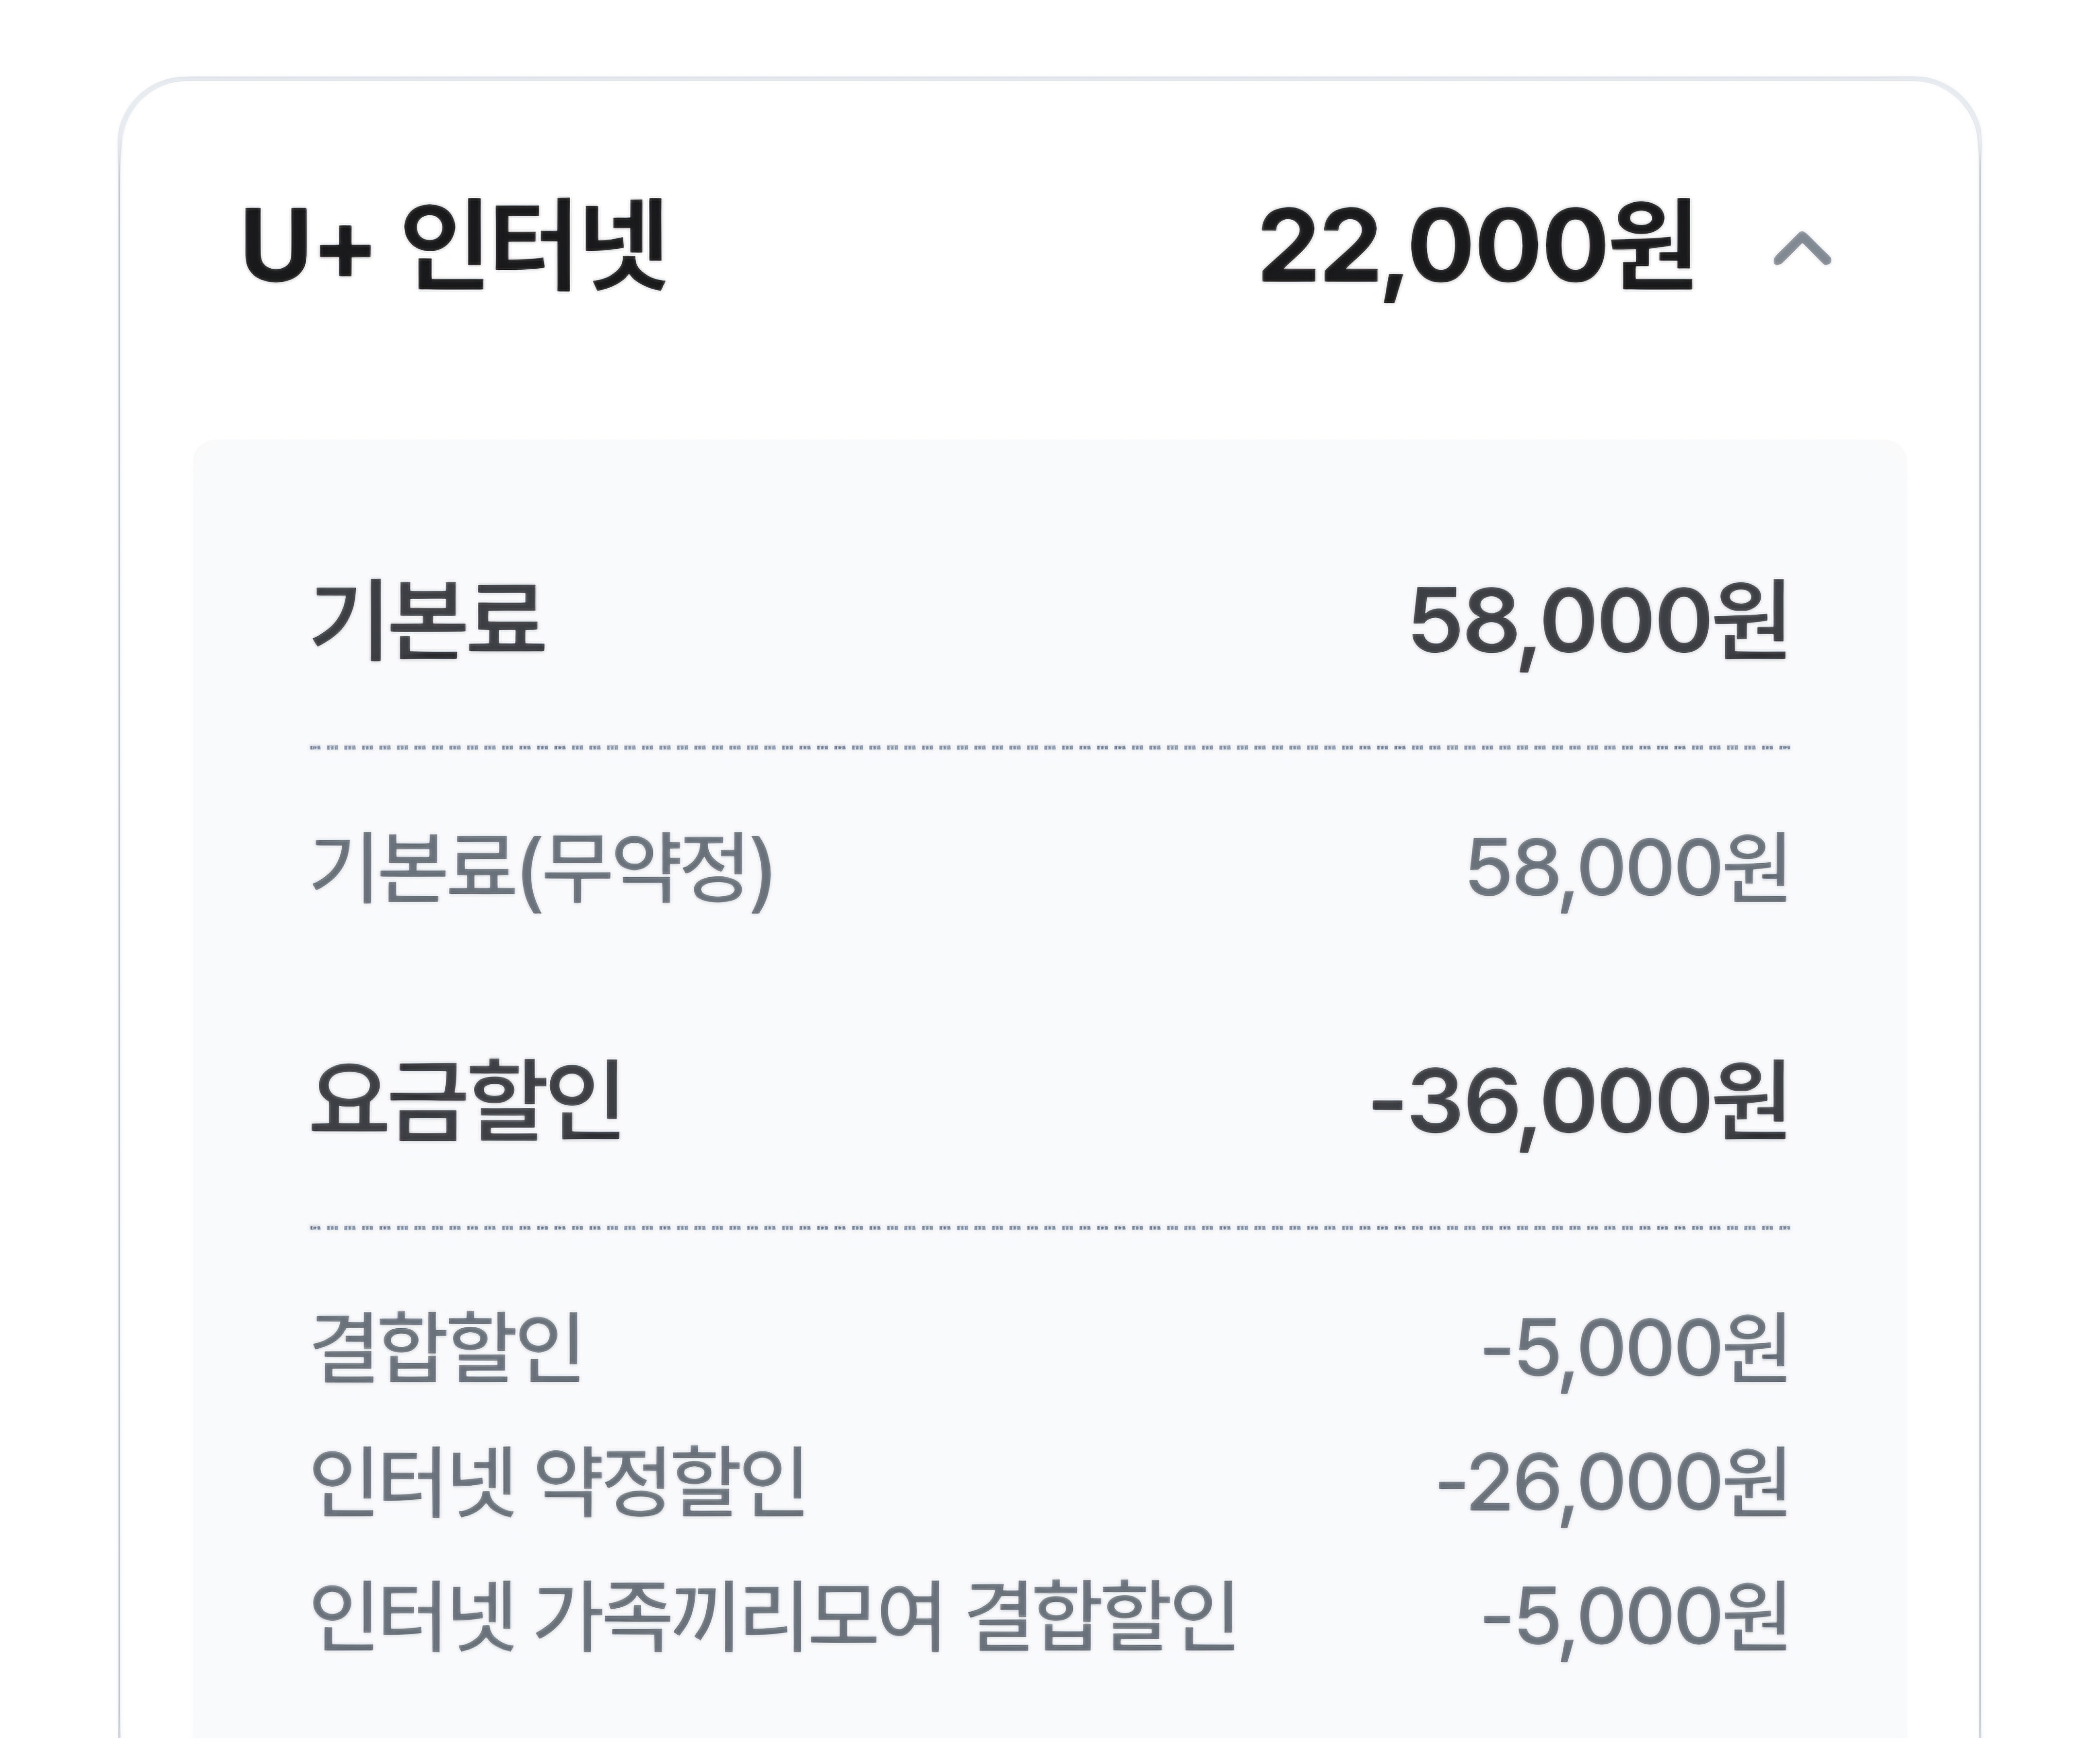The image size is (2100, 1738).
Task: Select the 요금할인 heading label
Action: pyautogui.click(x=467, y=1100)
